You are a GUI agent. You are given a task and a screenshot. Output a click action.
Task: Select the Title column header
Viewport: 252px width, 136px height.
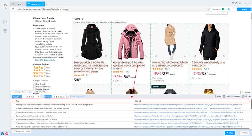coord(73,101)
